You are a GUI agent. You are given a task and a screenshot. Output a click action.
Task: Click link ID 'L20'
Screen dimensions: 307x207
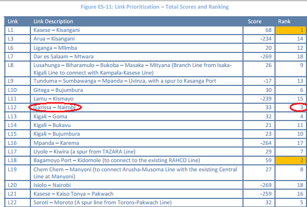(12, 185)
